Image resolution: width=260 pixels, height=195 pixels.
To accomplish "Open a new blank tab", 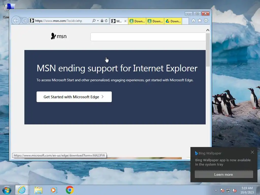I will [x=185, y=21].
